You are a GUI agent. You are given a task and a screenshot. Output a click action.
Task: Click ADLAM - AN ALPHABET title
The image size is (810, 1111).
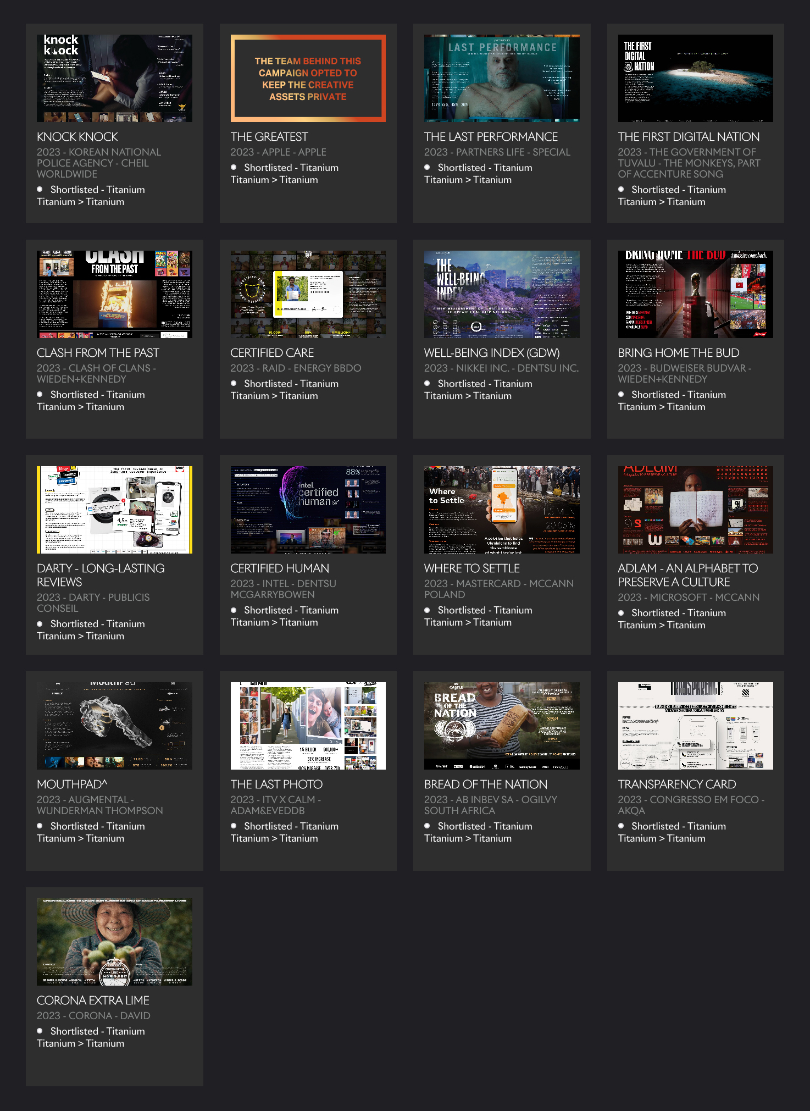(x=688, y=575)
